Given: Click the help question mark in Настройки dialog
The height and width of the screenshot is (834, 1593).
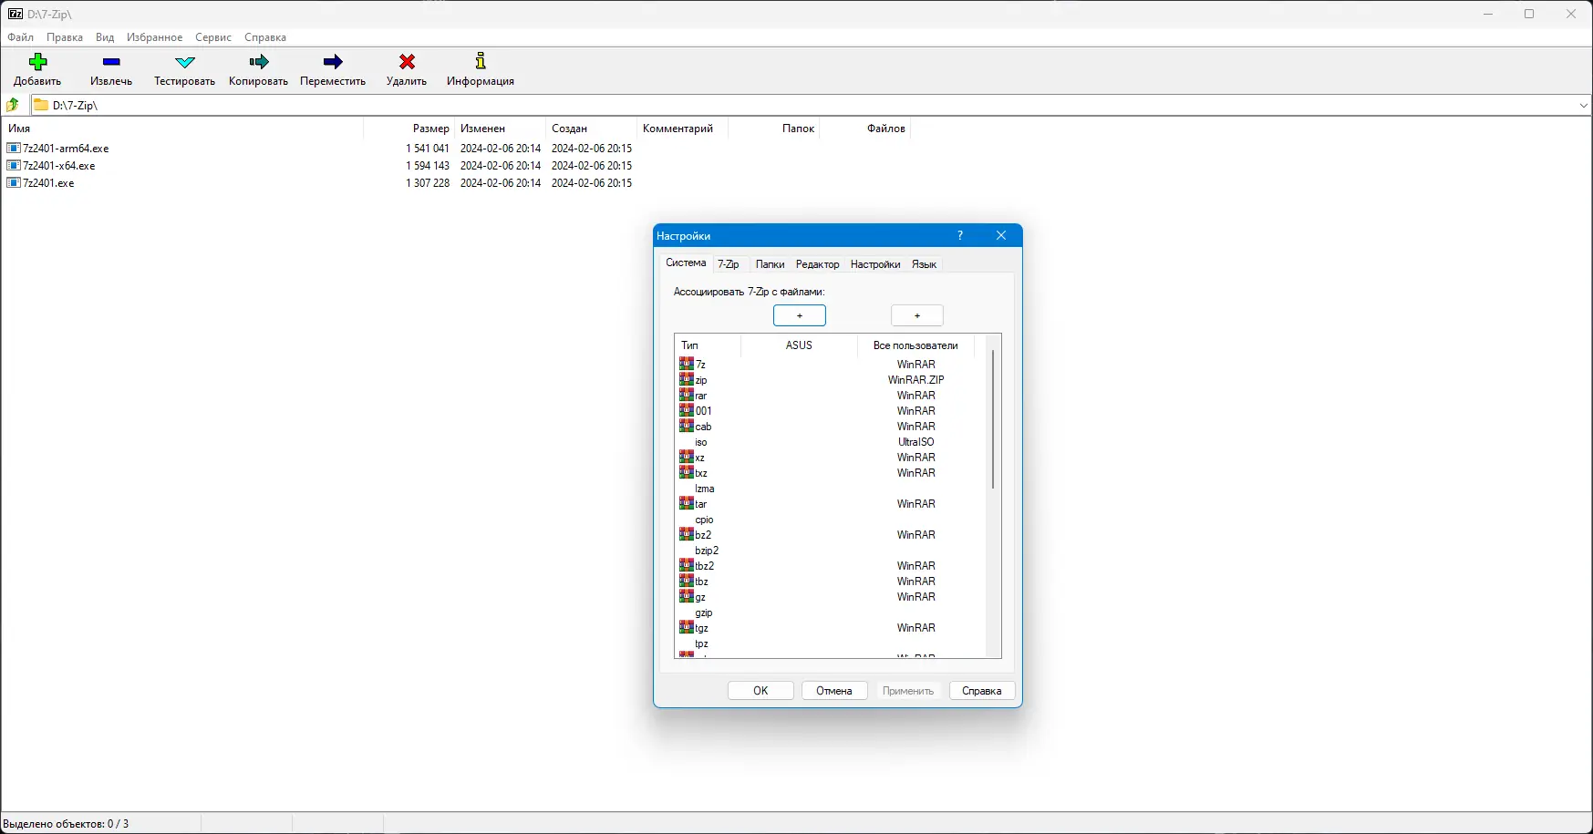Looking at the screenshot, I should point(960,236).
